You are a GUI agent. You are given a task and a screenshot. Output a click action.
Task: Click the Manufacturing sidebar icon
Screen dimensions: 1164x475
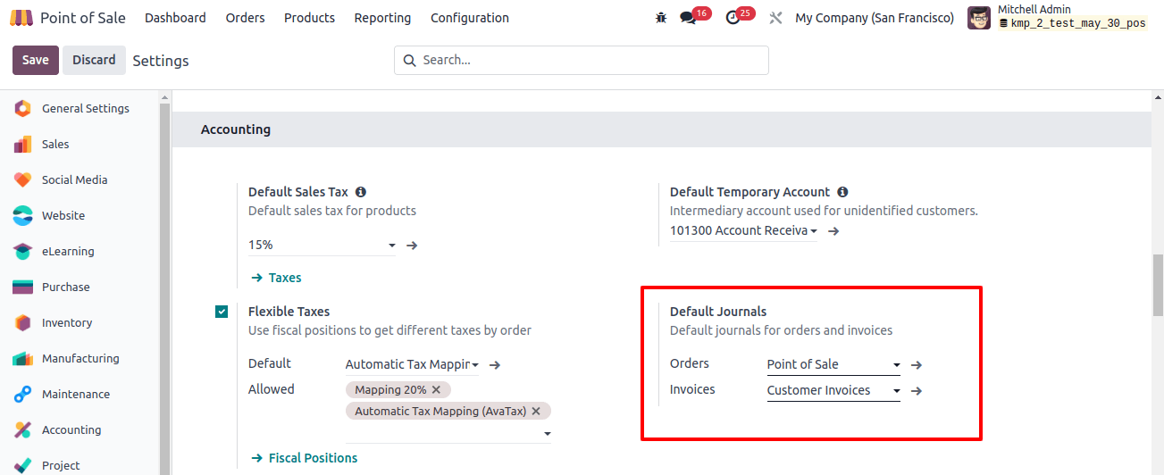tap(22, 358)
